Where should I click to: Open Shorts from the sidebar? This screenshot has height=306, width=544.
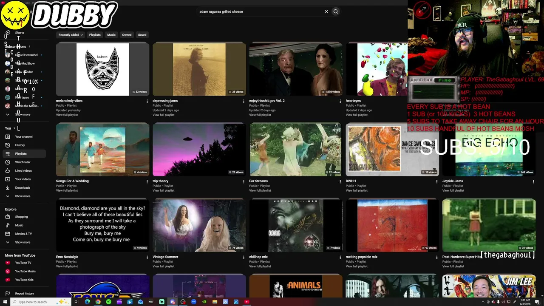click(x=20, y=33)
